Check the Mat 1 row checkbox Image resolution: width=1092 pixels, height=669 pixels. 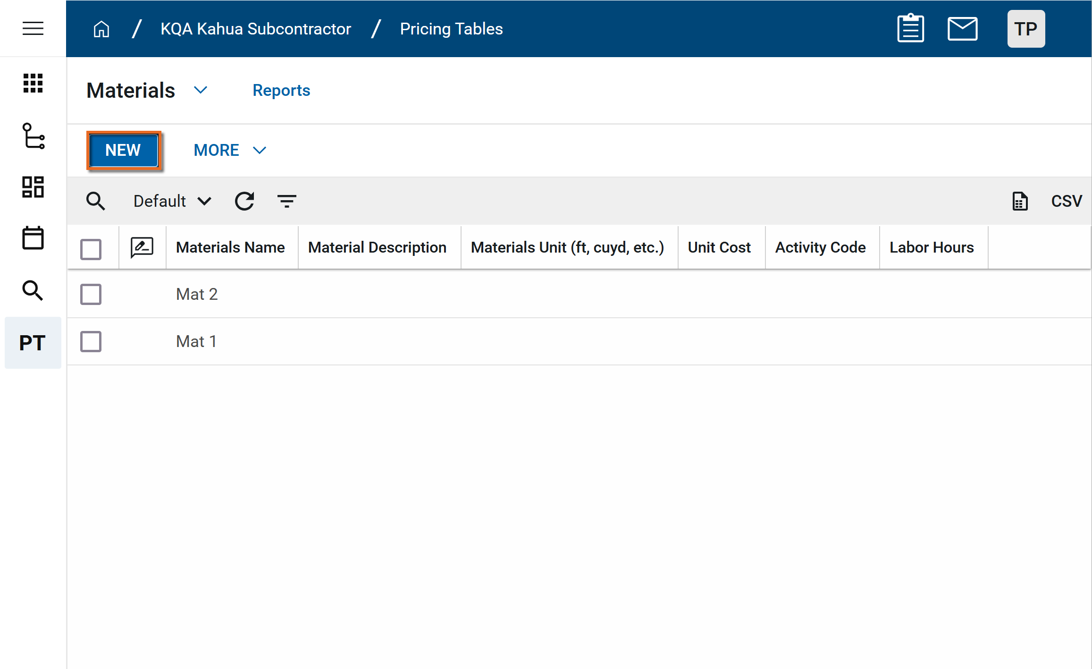coord(91,341)
